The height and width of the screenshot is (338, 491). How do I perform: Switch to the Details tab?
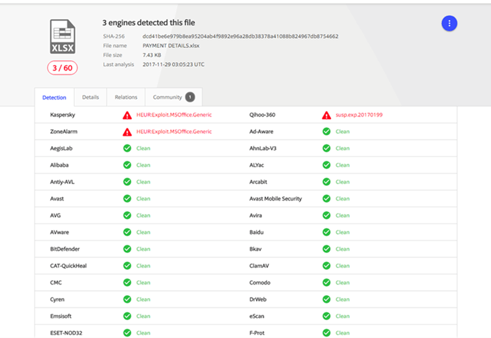(x=90, y=97)
